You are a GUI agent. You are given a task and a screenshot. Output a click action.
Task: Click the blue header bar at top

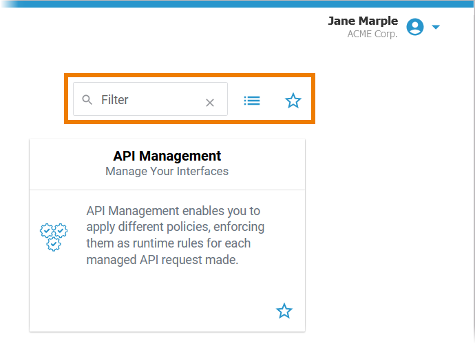click(x=237, y=3)
